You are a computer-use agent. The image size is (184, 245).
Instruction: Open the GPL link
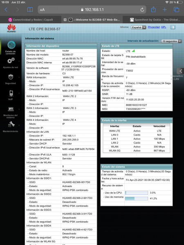click(164, 27)
